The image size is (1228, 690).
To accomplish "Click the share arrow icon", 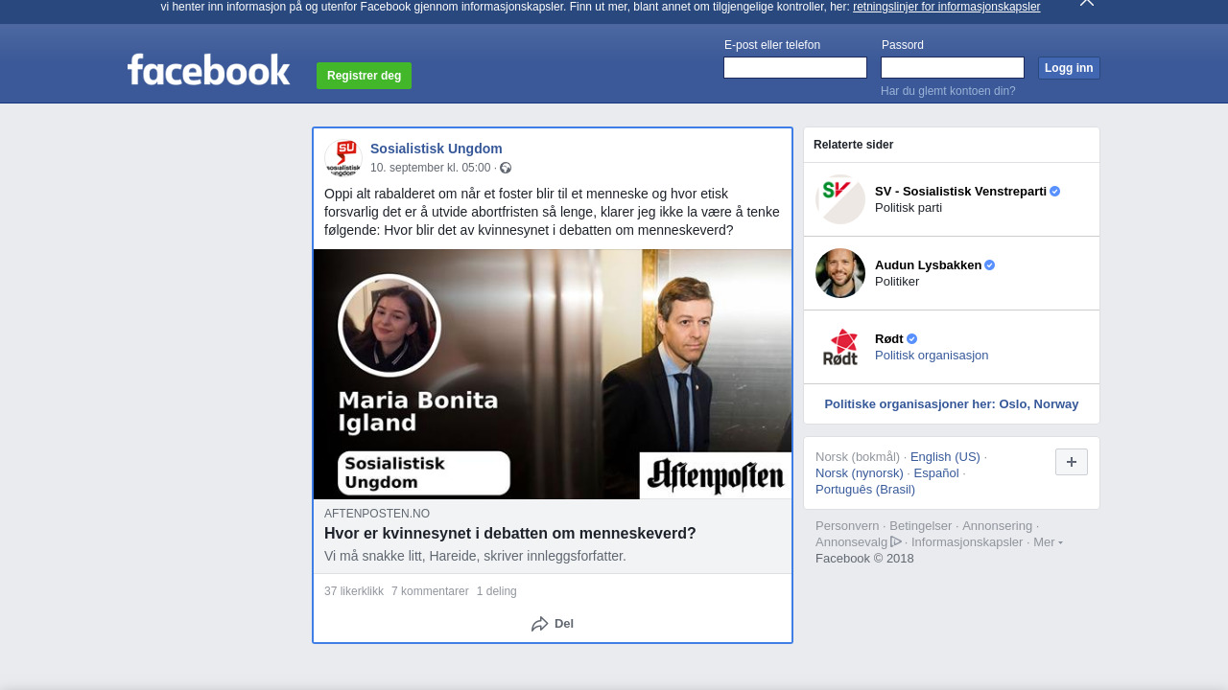I will tap(540, 624).
